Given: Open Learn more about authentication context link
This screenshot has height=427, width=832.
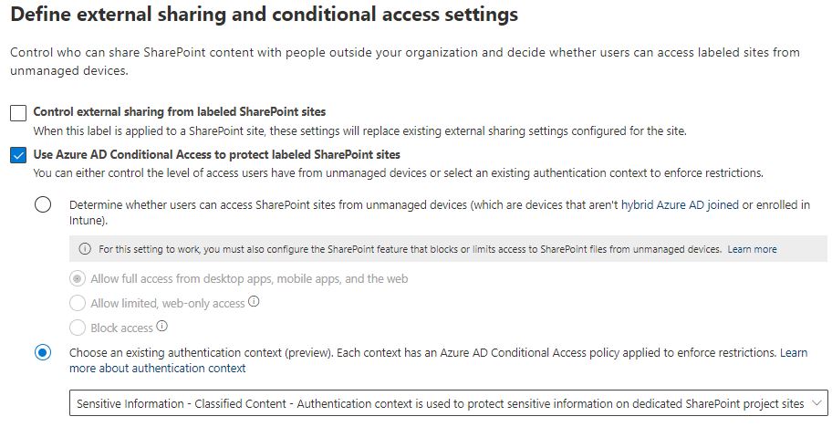Looking at the screenshot, I should point(158,369).
